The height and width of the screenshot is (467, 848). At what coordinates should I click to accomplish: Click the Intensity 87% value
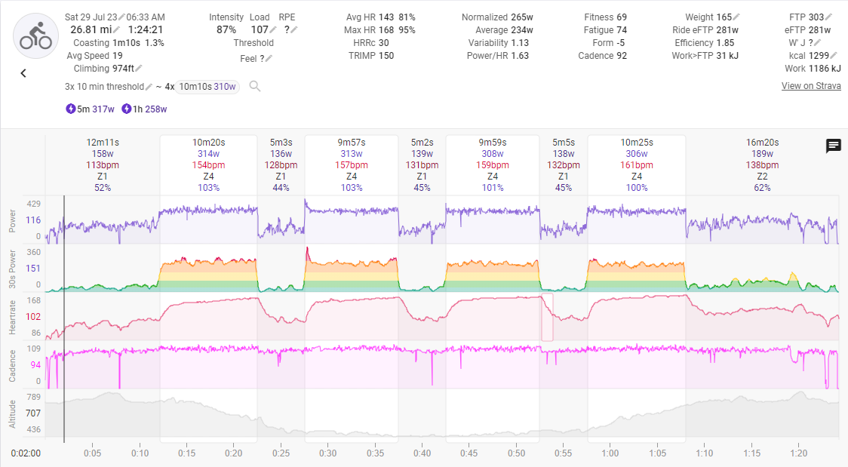point(226,29)
